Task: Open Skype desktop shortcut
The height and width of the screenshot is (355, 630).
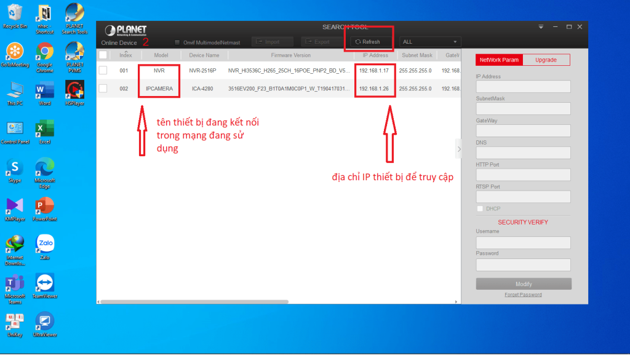Action: (15, 171)
